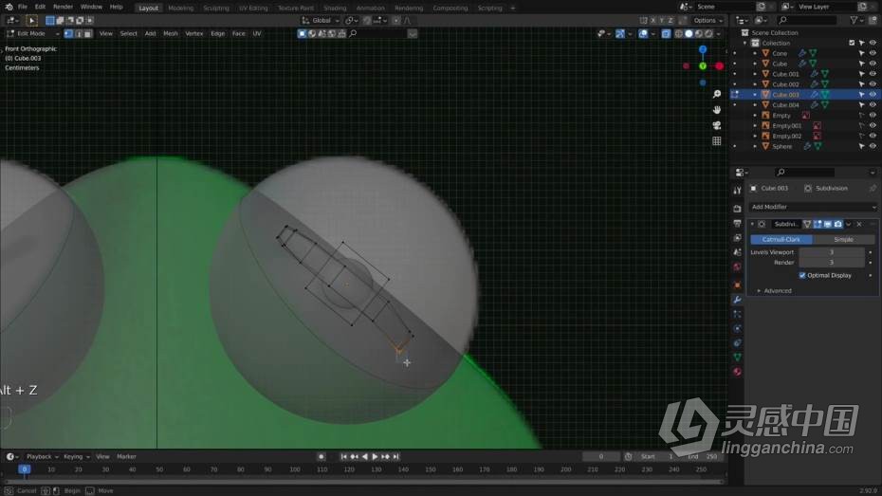Toggle Optimal Display checkbox
Screen dimensions: 882x496
[802, 276]
